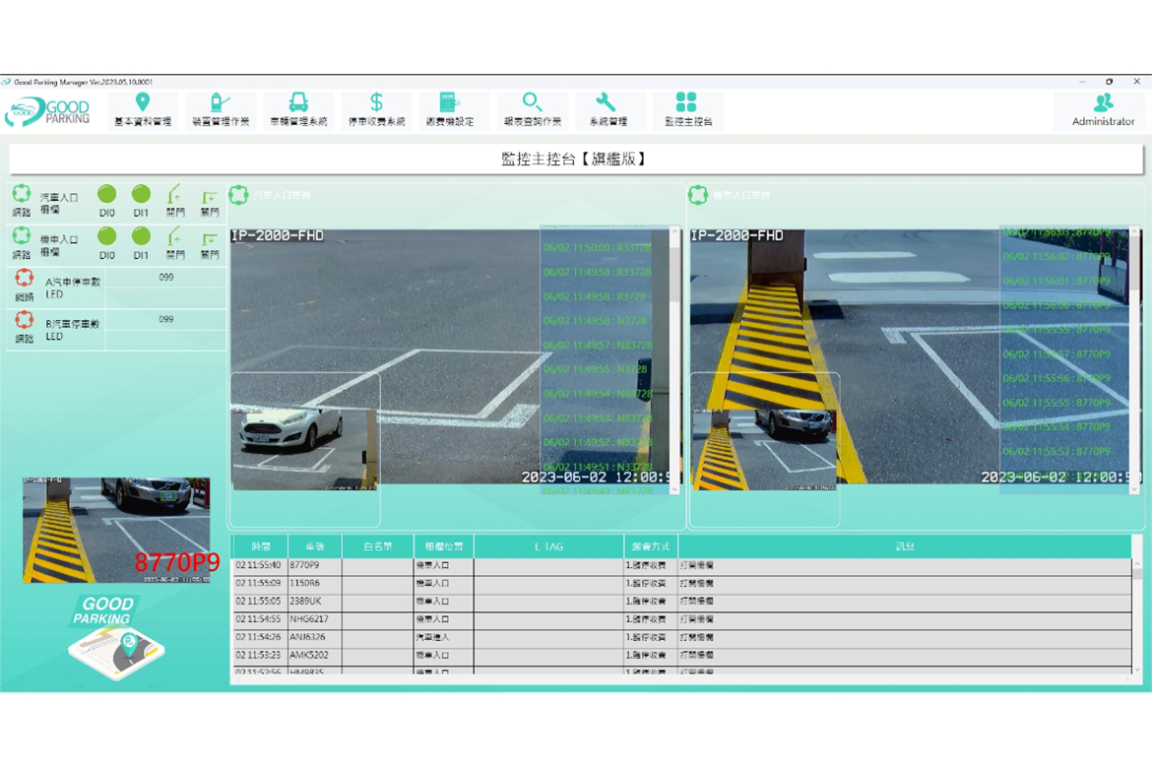The height and width of the screenshot is (768, 1152).
Task: Click the motorcycle entrance live camera feed
Action: pos(916,357)
